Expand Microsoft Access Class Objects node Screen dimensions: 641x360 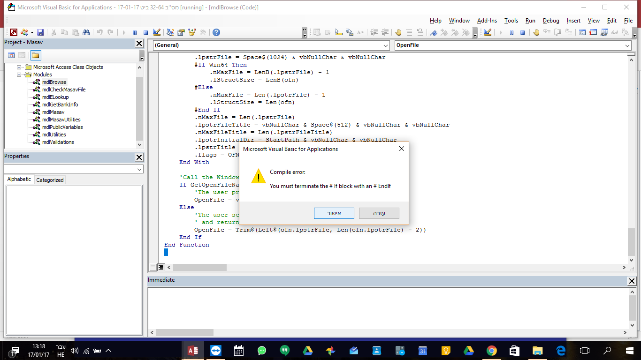pos(20,67)
